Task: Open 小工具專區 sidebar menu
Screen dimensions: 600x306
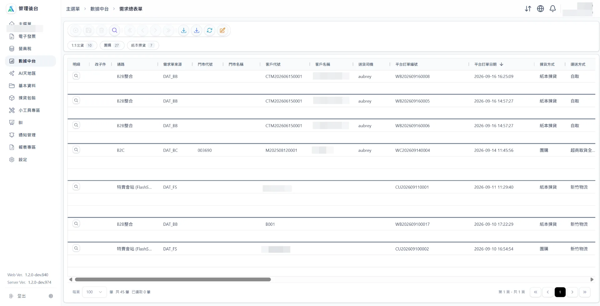Action: 30,110
